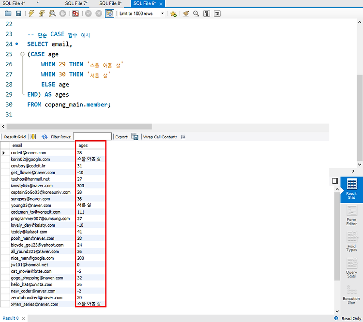Execute statement under cursor lightning-cursor icon
Viewport: 363px width, 322px height.
tap(42, 14)
